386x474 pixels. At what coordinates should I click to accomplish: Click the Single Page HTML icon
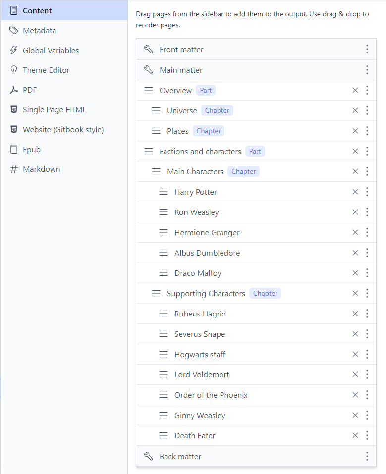[x=12, y=109]
